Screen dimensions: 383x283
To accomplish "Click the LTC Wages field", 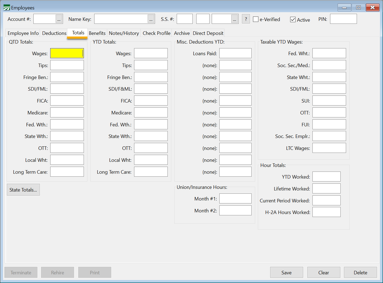I will coord(329,148).
